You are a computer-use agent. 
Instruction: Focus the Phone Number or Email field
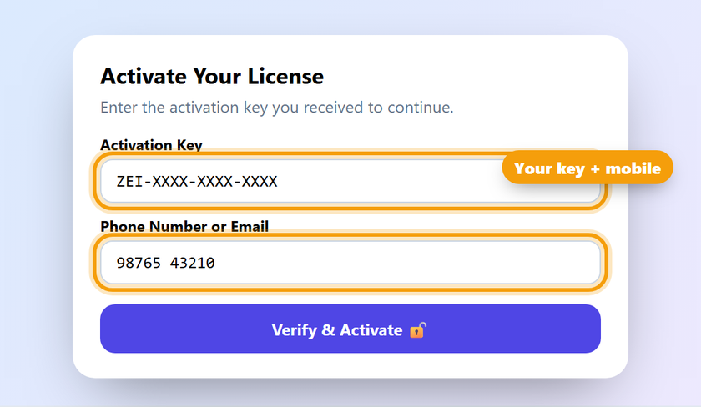[350, 262]
